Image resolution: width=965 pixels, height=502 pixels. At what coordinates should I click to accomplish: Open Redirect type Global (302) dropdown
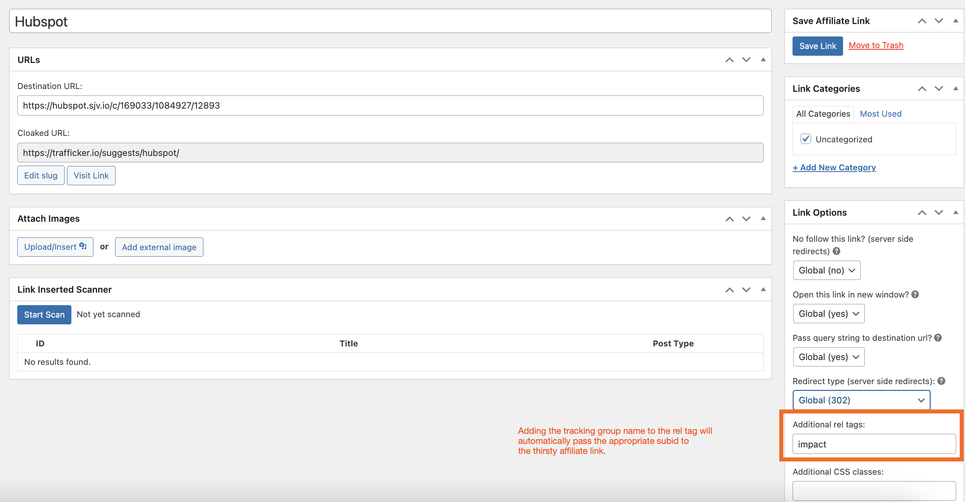(x=862, y=400)
